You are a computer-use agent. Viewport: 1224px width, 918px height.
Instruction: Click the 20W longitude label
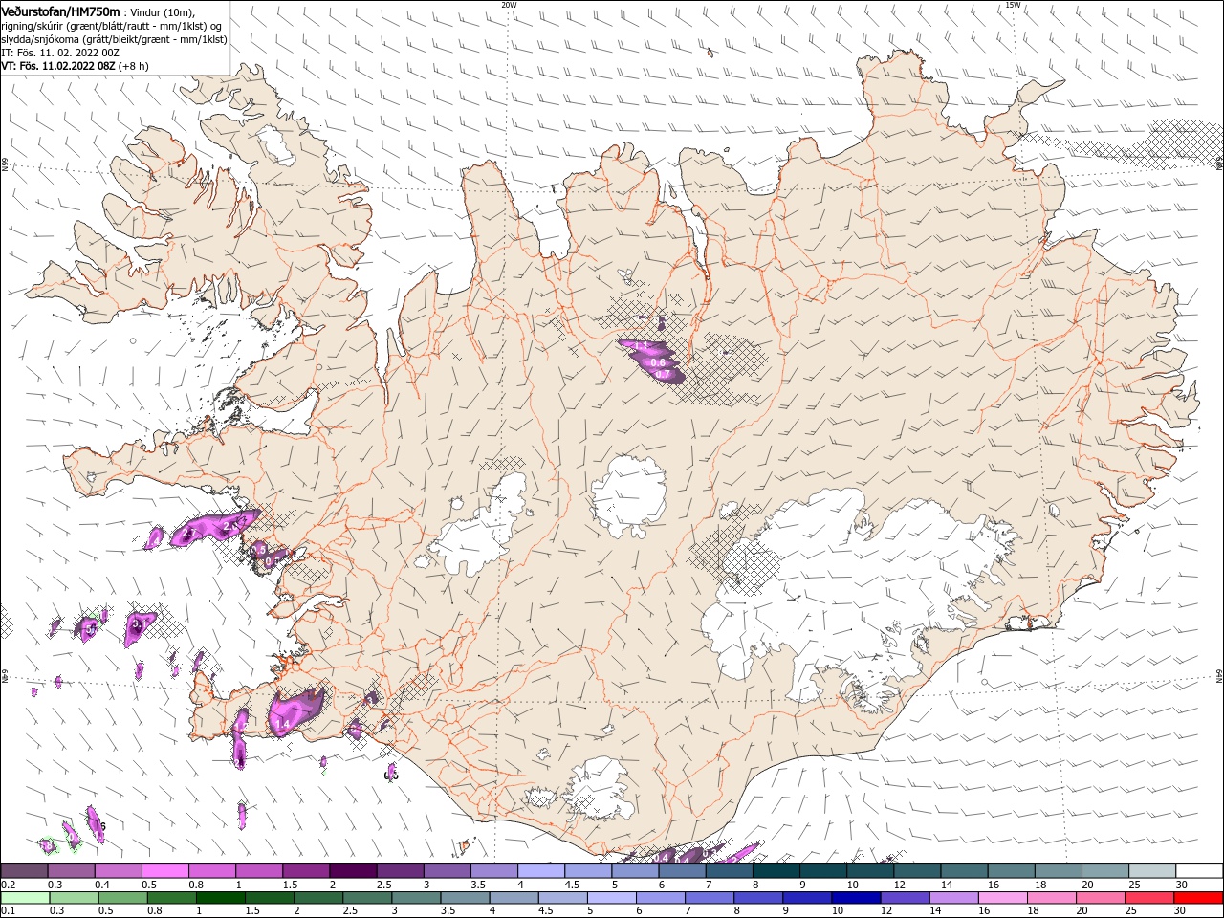[x=509, y=5]
